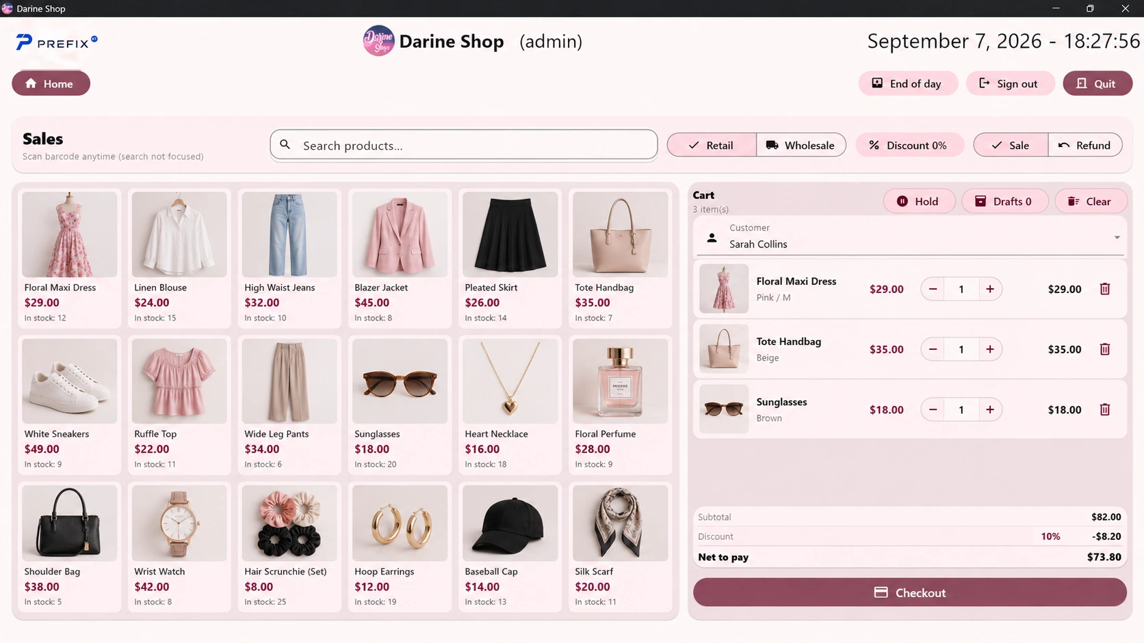Reduce Sunglasses quantity in cart
Image resolution: width=1144 pixels, height=643 pixels.
(933, 409)
